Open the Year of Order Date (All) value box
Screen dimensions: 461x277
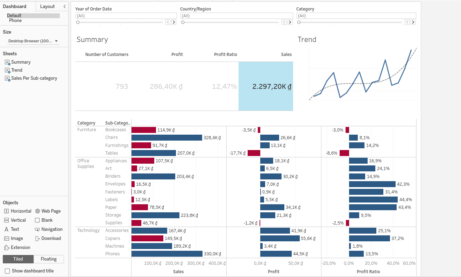[126, 16]
